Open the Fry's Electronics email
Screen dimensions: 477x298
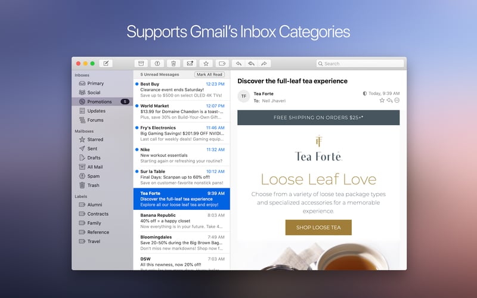182,134
